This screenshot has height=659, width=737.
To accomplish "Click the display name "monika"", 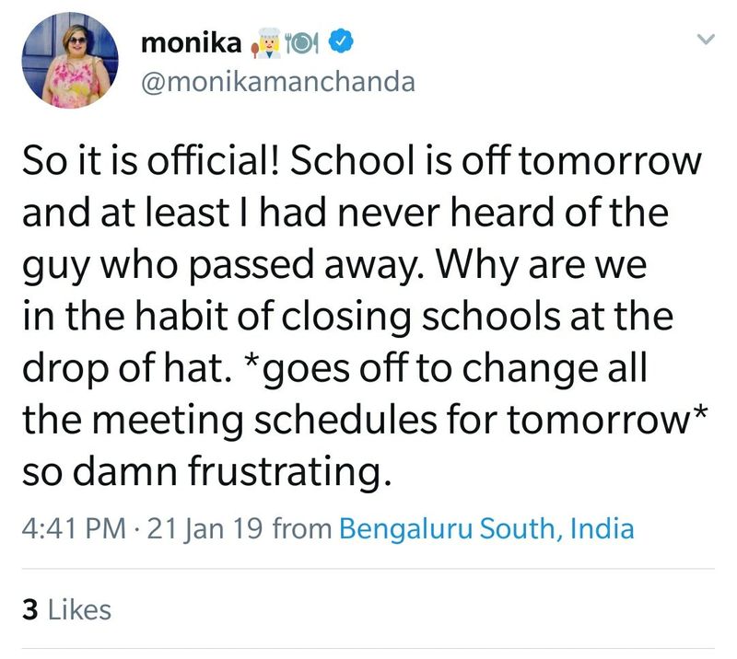I will (x=190, y=42).
